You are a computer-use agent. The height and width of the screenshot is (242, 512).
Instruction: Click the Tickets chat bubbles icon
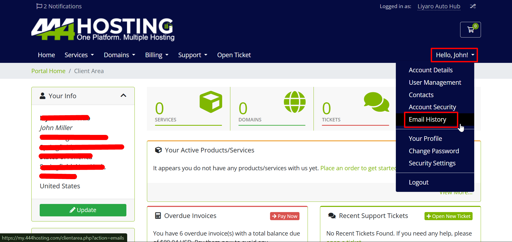click(376, 102)
